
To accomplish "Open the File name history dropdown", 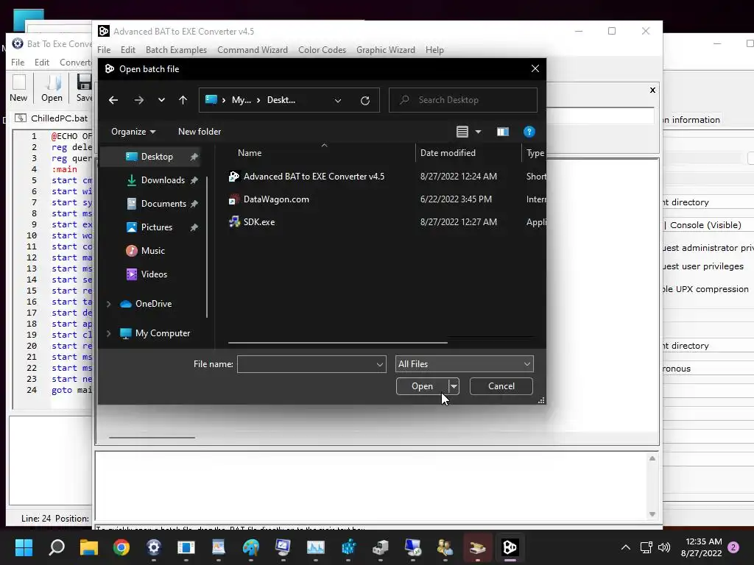I will coord(380,364).
